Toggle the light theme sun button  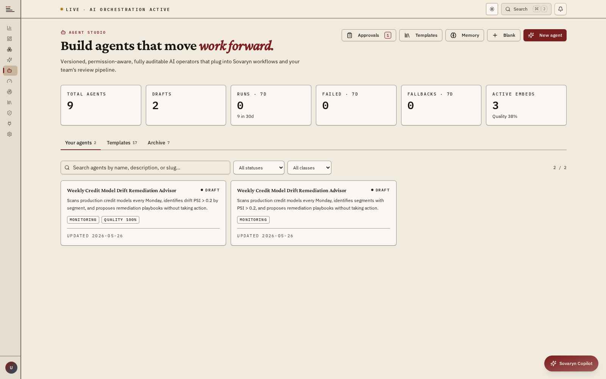coord(492,9)
